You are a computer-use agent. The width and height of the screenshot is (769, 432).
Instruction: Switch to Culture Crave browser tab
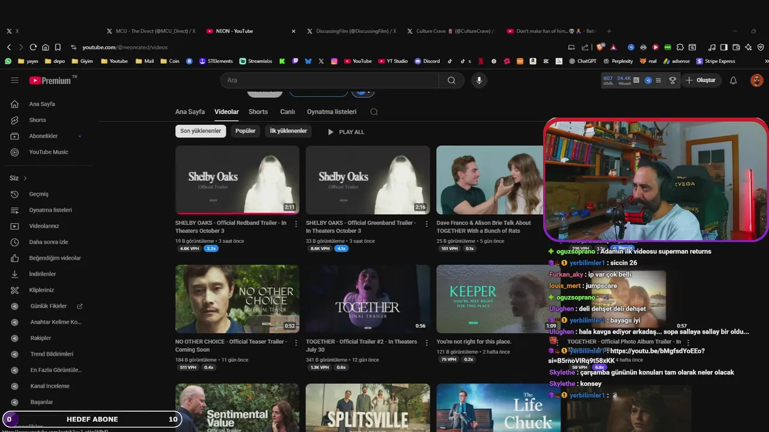[x=451, y=31]
